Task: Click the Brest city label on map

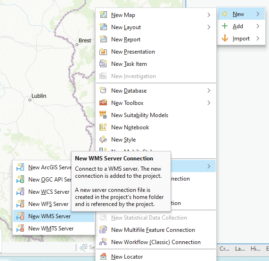Action: (85, 40)
